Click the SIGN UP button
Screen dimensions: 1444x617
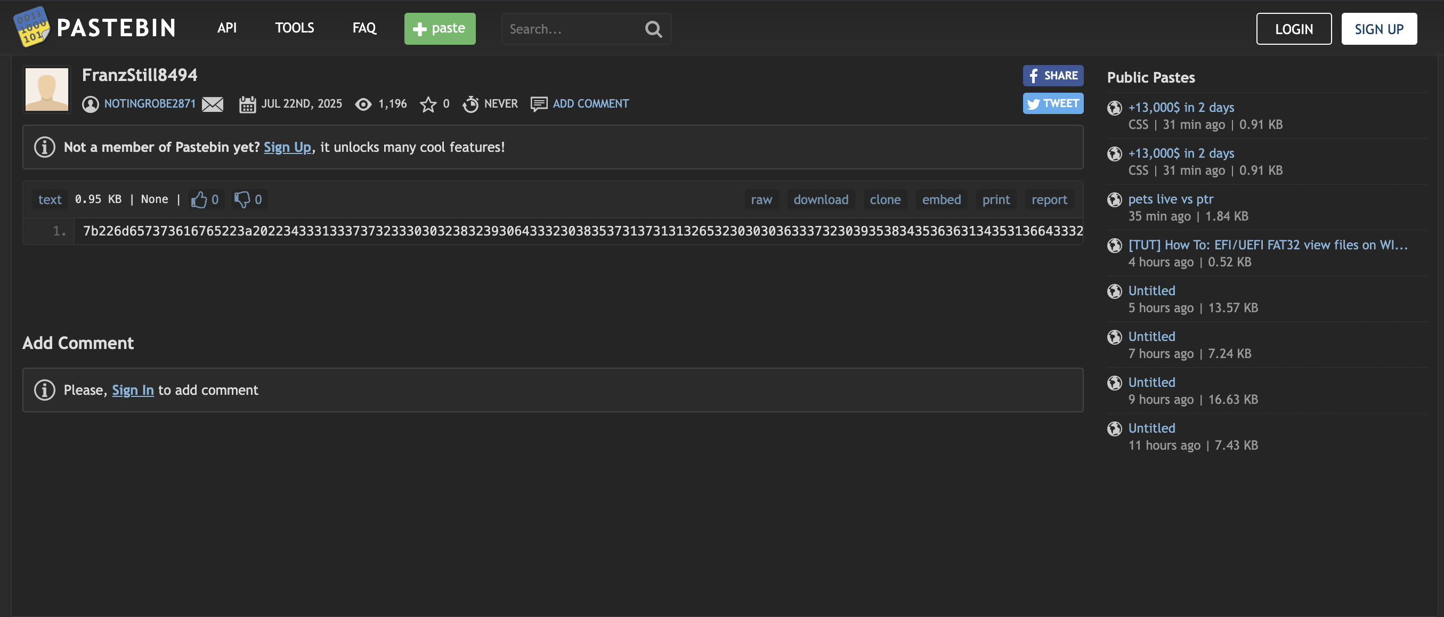coord(1378,29)
